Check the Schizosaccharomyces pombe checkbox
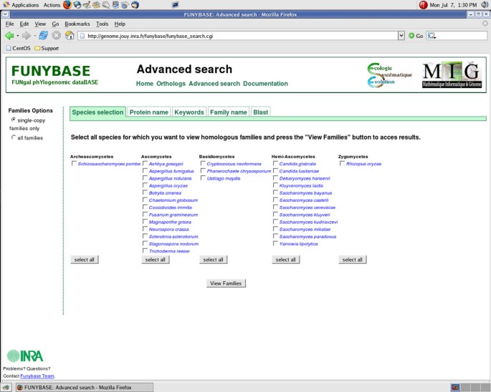Screen dimensions: 491x392 click(74, 163)
